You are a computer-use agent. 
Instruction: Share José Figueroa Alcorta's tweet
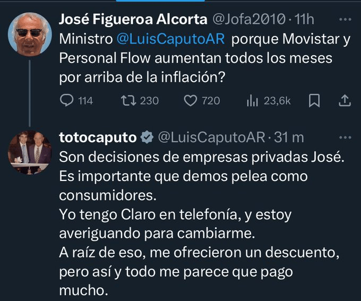click(345, 101)
